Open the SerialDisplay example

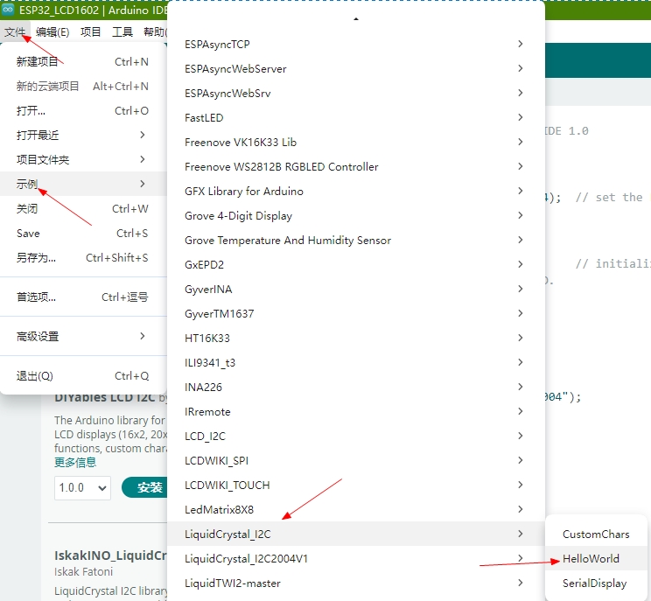[x=596, y=584]
